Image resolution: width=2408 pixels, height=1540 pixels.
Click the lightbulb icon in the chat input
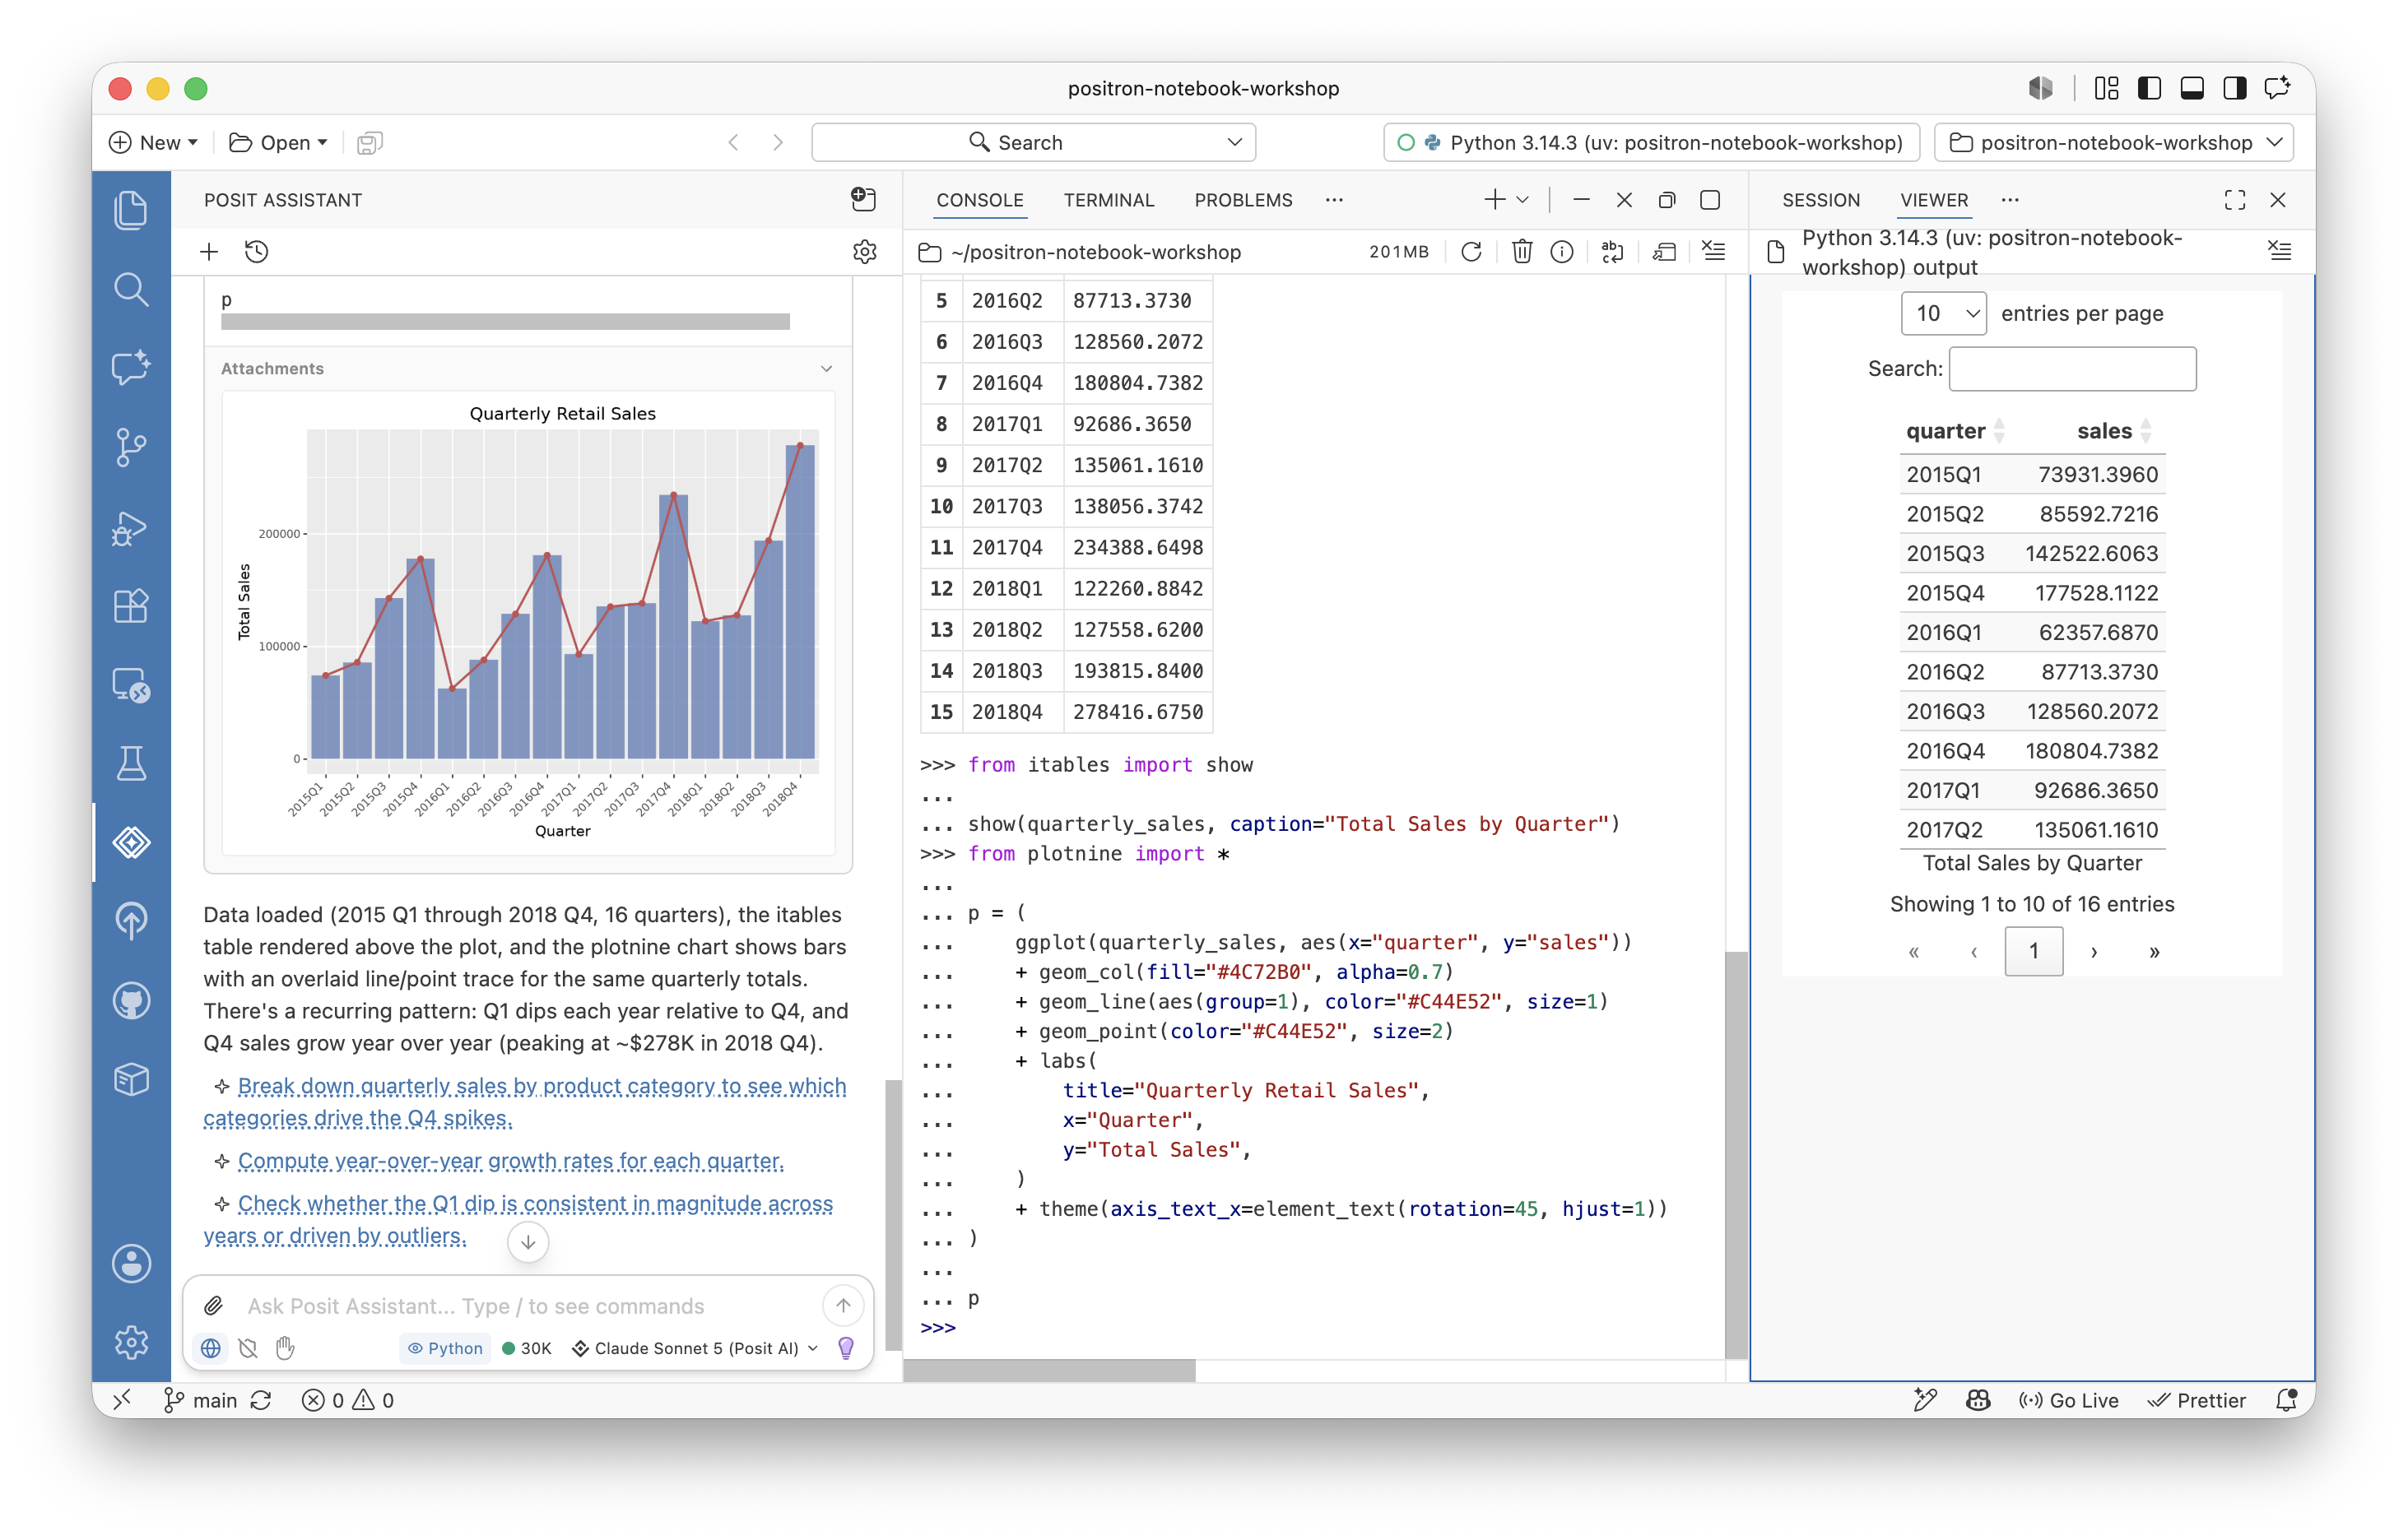(845, 1348)
